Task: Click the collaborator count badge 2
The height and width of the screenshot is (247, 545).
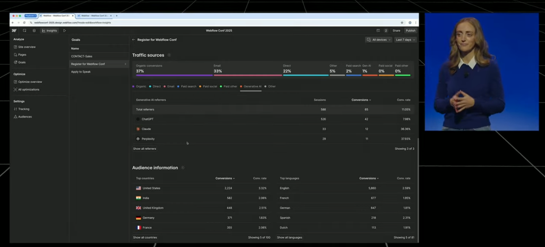Action: pos(386,30)
